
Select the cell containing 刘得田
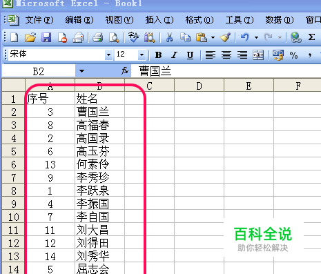(x=99, y=243)
